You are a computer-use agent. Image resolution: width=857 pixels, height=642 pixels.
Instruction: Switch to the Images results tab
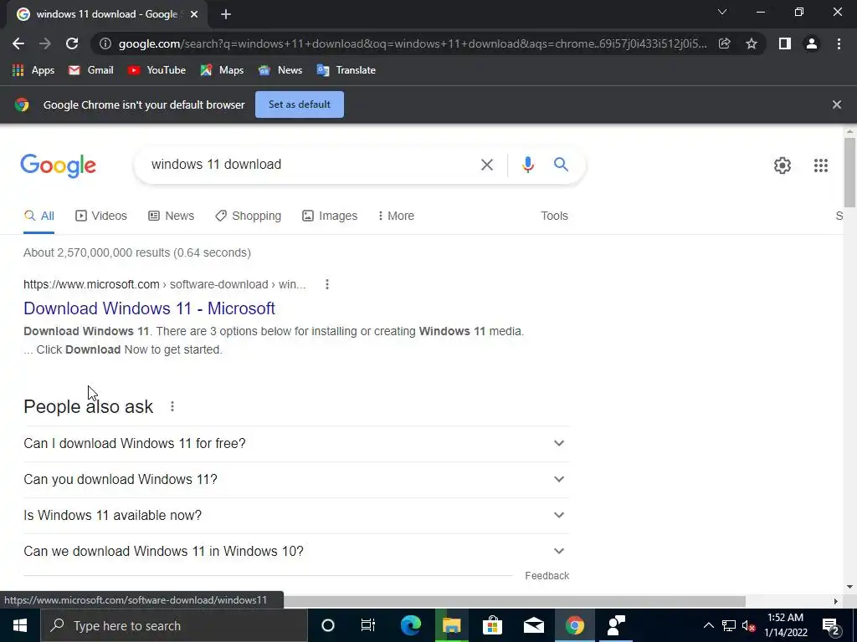click(x=330, y=216)
